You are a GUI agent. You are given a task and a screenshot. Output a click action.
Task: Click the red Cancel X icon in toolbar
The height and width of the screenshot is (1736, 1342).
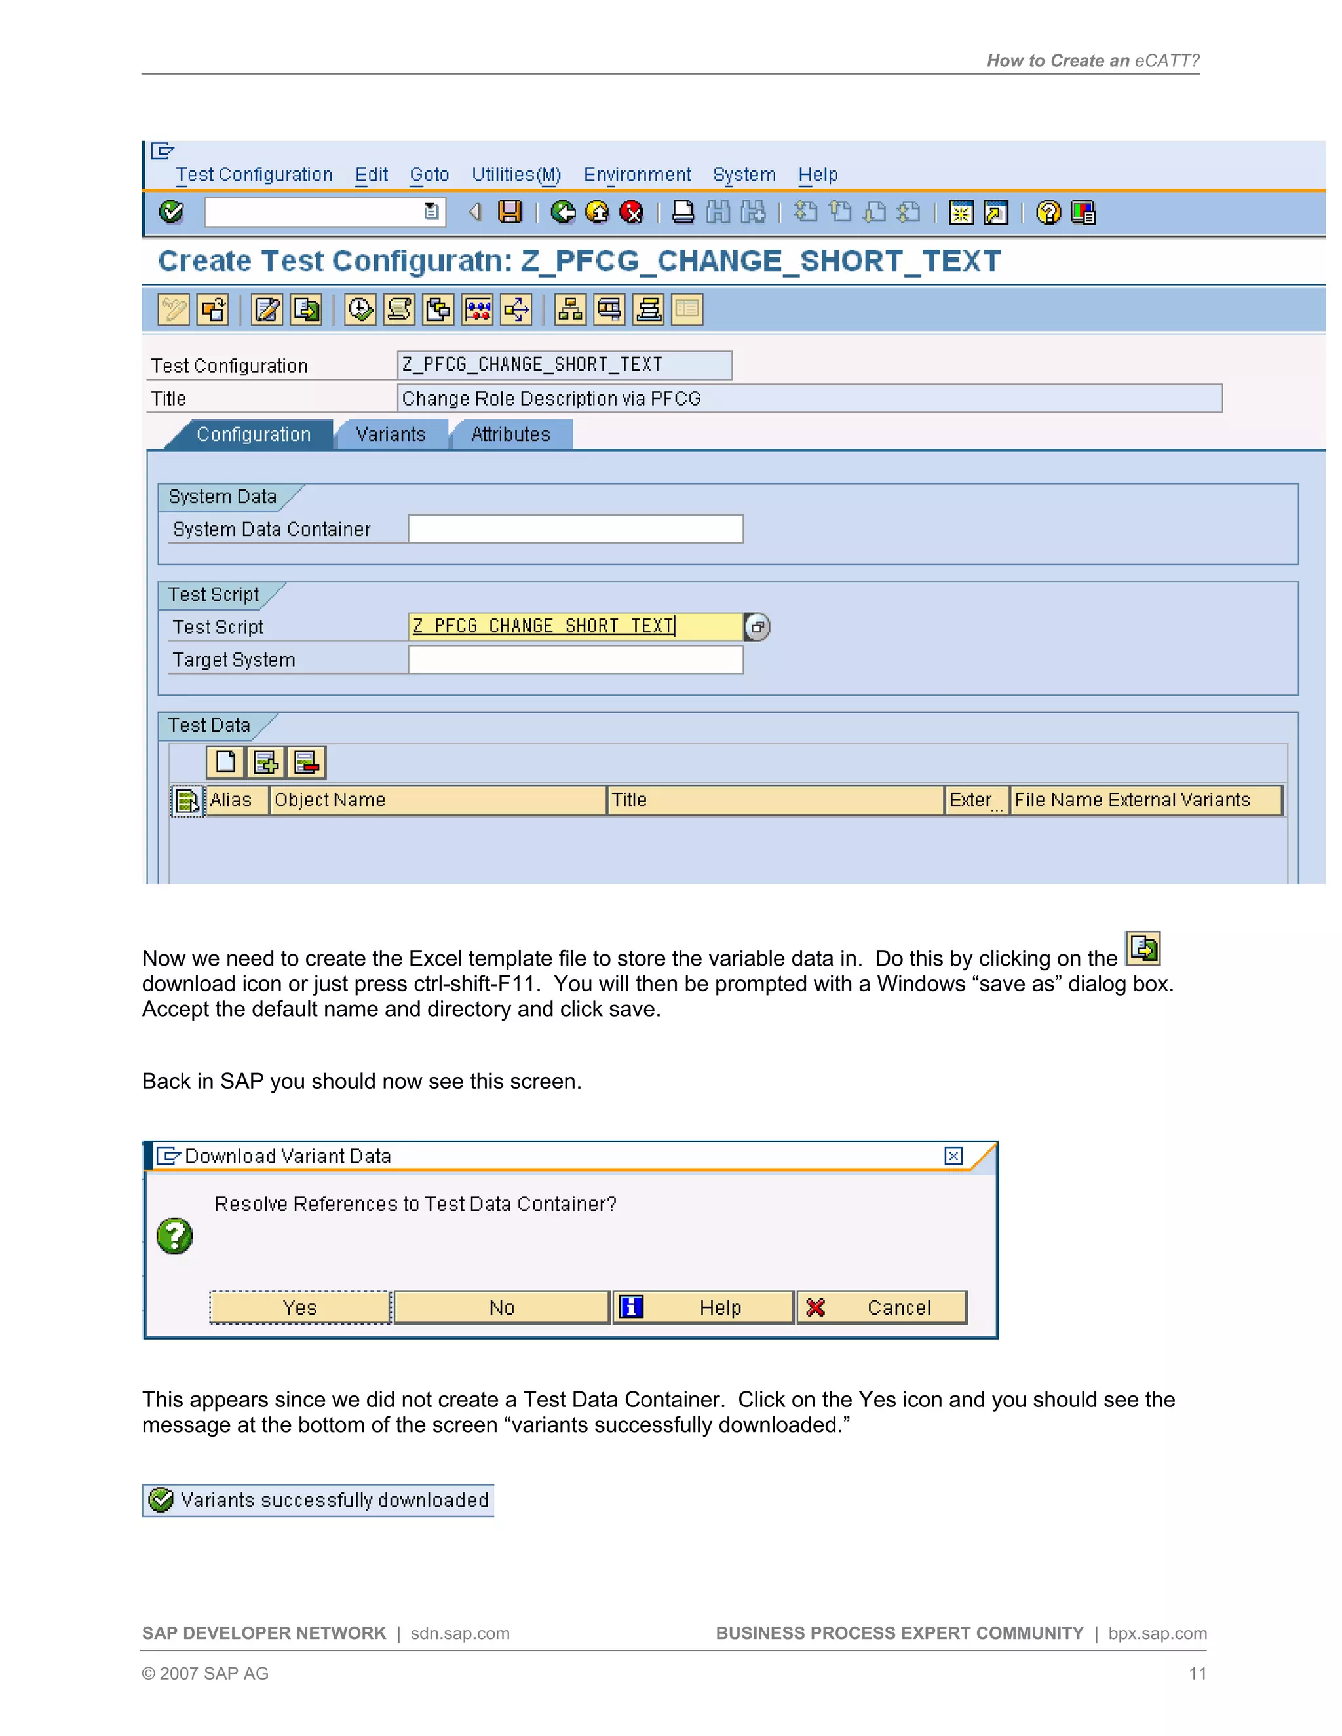click(x=631, y=212)
